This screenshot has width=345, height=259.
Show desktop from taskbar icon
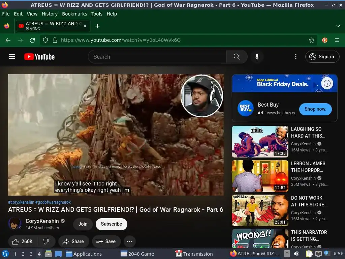(58, 254)
